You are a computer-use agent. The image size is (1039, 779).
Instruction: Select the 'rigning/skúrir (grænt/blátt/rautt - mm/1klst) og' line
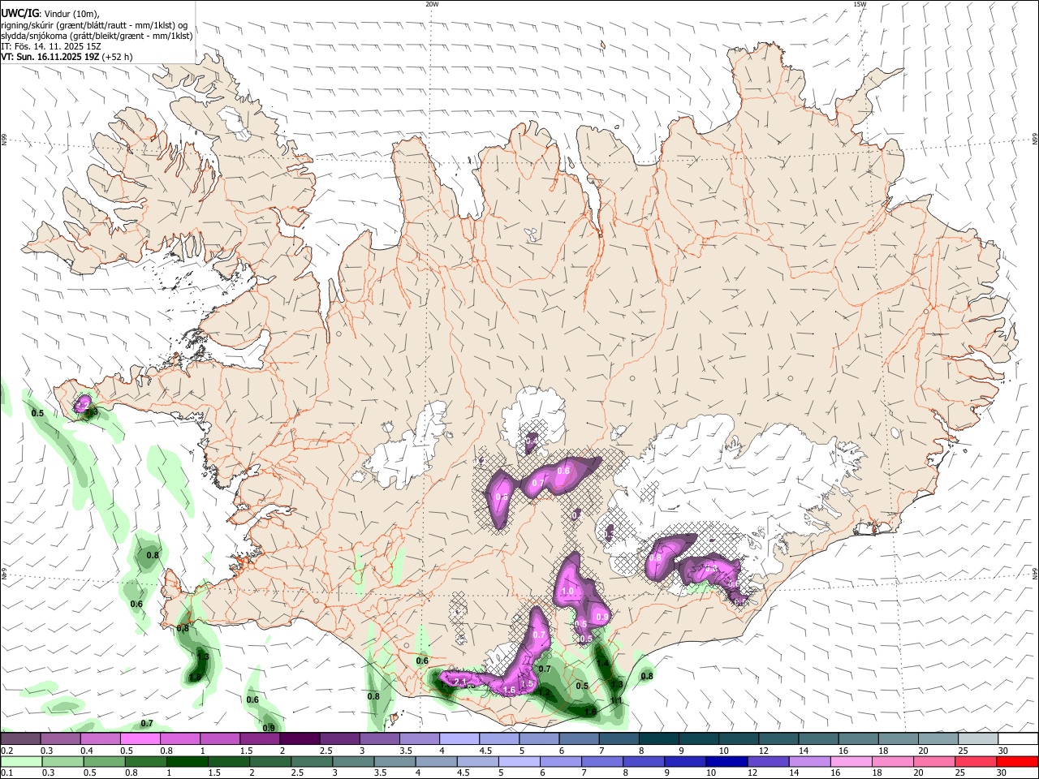(x=94, y=25)
